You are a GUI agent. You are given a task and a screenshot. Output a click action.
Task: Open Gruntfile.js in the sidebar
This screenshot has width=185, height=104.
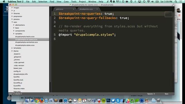[18, 83]
